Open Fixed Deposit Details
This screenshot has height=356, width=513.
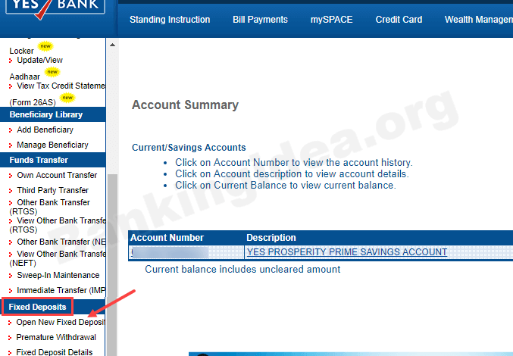55,352
